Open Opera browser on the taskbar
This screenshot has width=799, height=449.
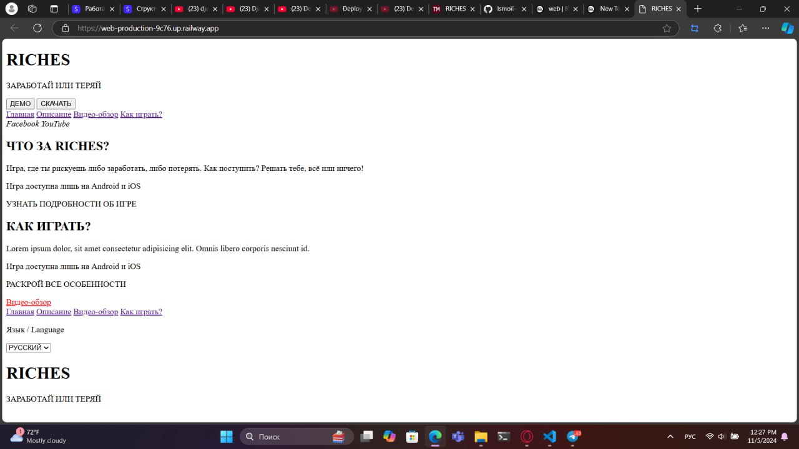coord(527,437)
